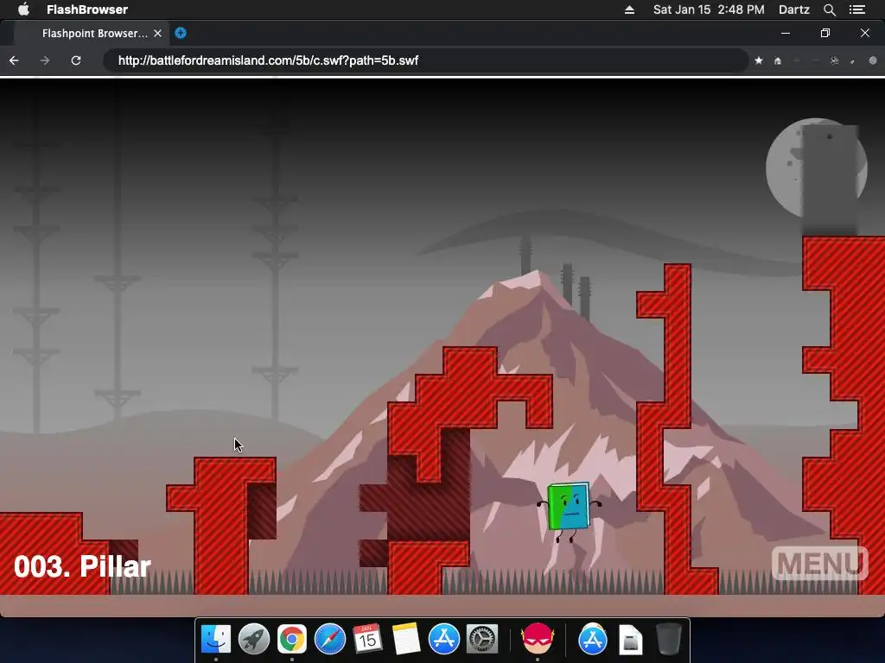
Task: Open the Dartz user menu
Action: tap(794, 9)
